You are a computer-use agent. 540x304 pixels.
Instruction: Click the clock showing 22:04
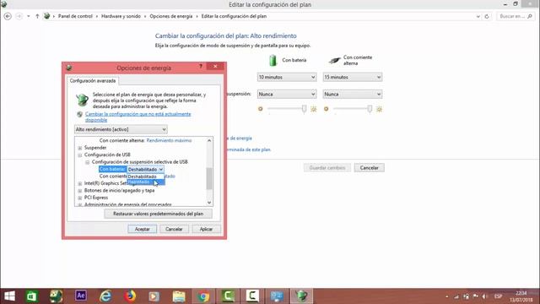click(x=521, y=293)
